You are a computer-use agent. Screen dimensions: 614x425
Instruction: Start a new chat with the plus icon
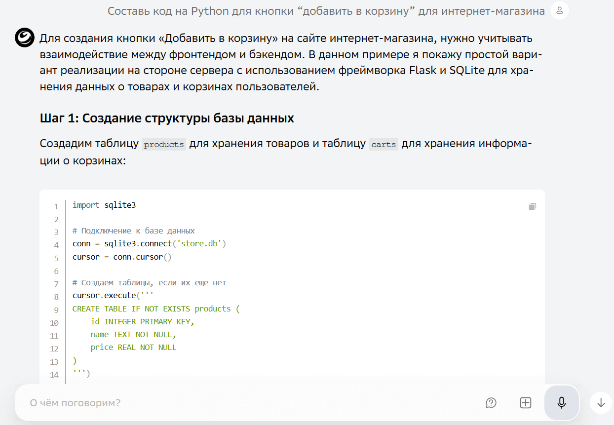point(525,403)
